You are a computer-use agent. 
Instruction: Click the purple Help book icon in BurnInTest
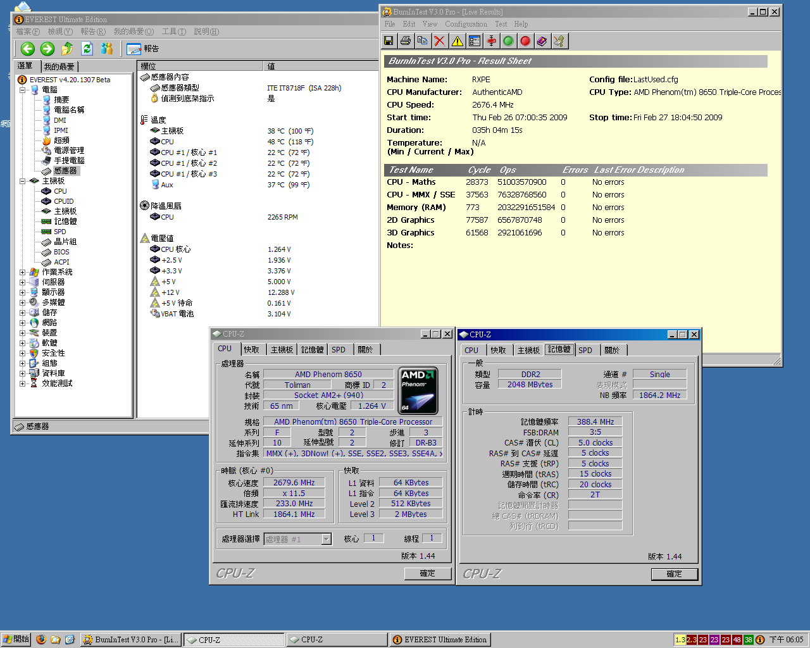click(542, 41)
